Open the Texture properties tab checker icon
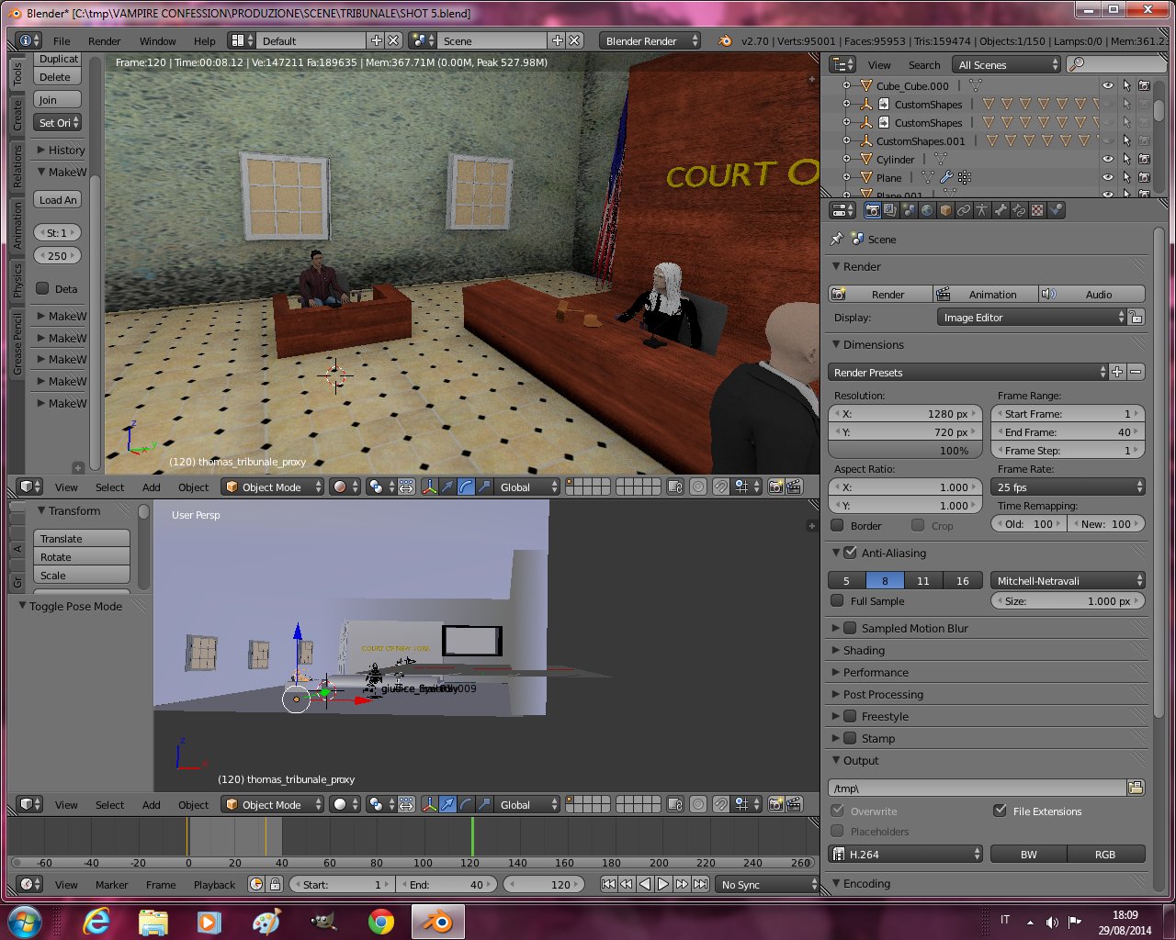The image size is (1176, 940). pos(1037,210)
